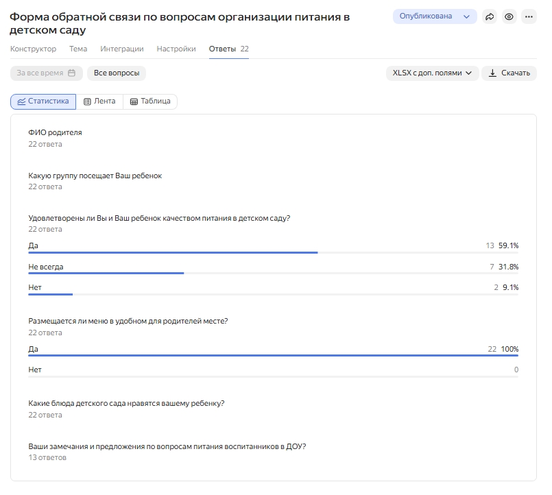Image resolution: width=552 pixels, height=495 pixels.
Task: Expand the XLSX с доп. полями dropdown
Action: pos(432,71)
